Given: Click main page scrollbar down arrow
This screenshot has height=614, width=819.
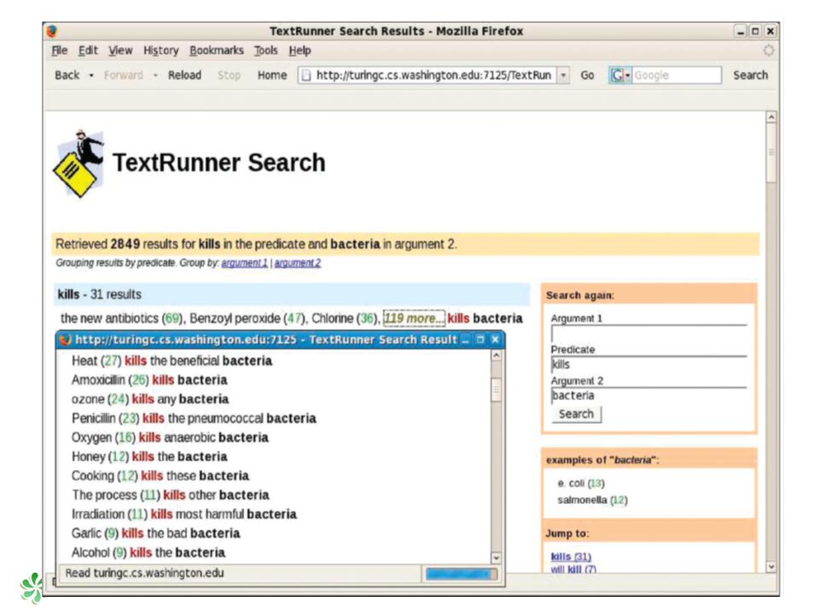Looking at the screenshot, I should pos(771,566).
